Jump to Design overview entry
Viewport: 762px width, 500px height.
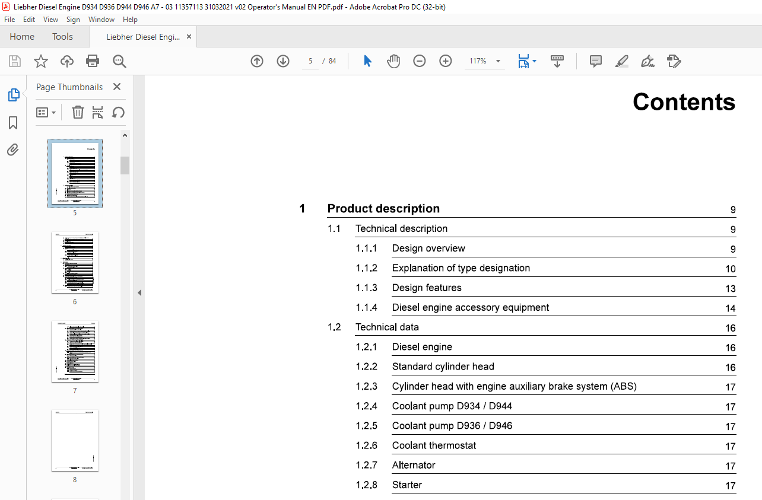[x=428, y=248]
